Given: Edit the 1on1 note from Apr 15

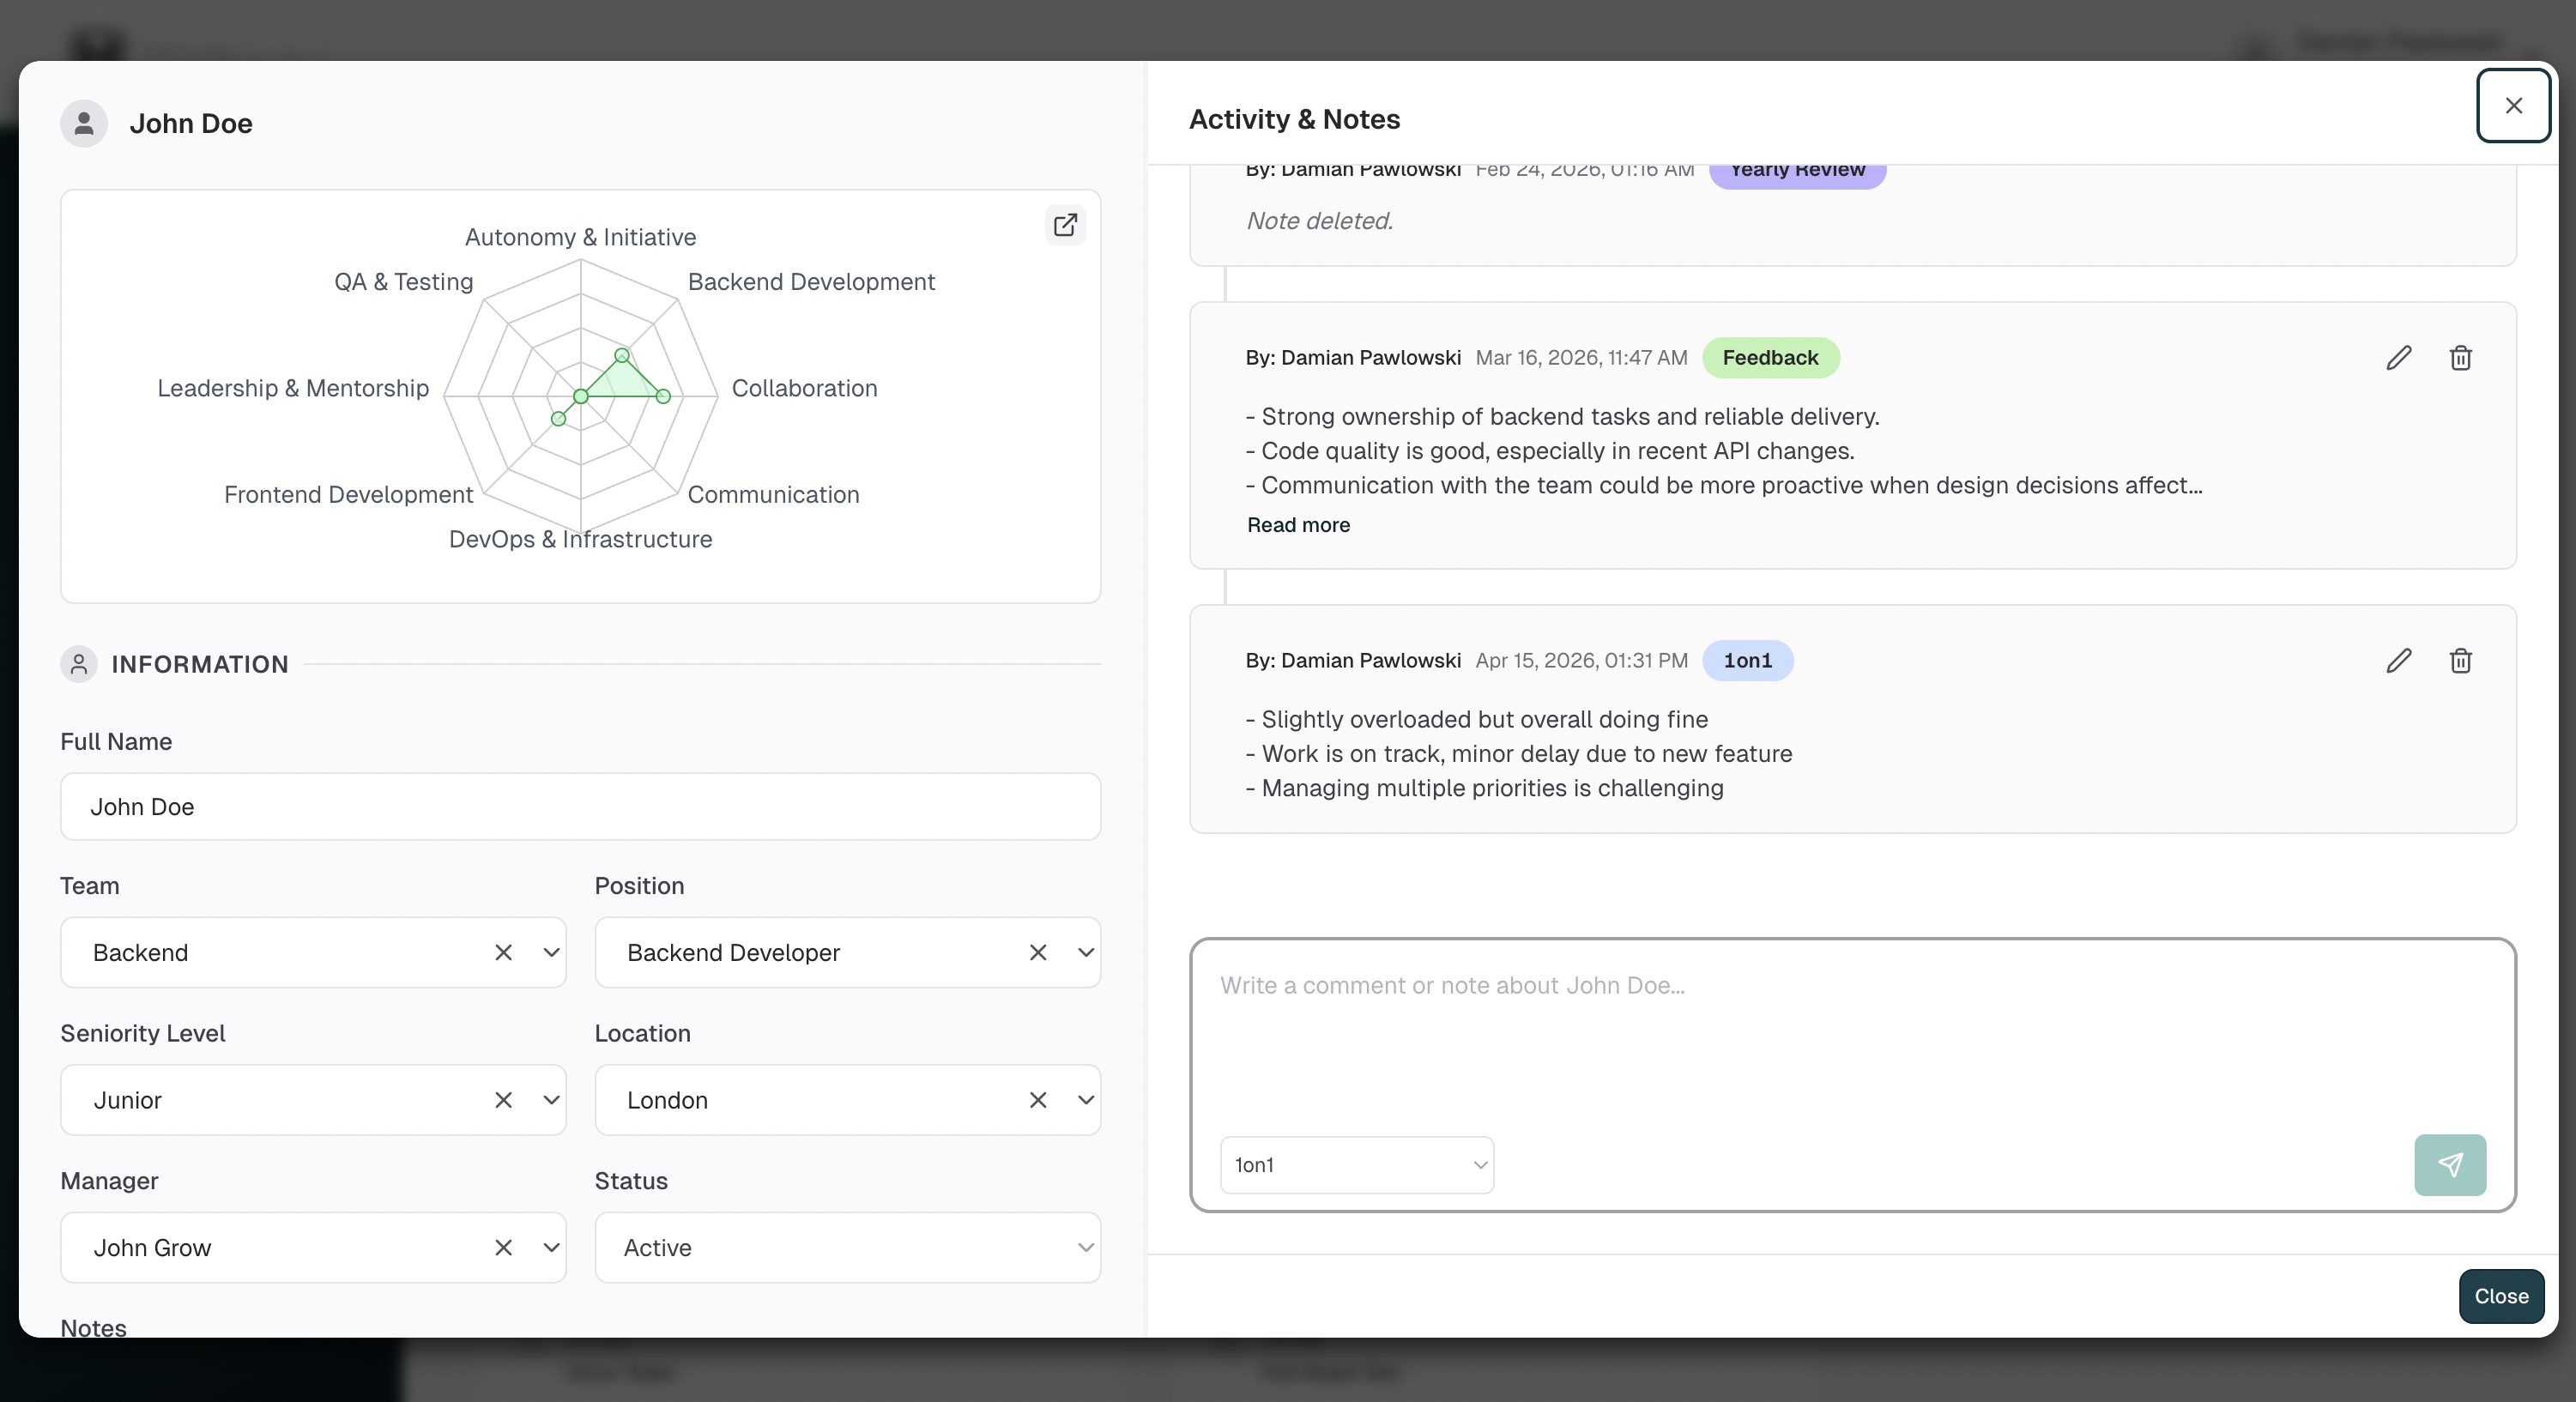Looking at the screenshot, I should point(2399,660).
